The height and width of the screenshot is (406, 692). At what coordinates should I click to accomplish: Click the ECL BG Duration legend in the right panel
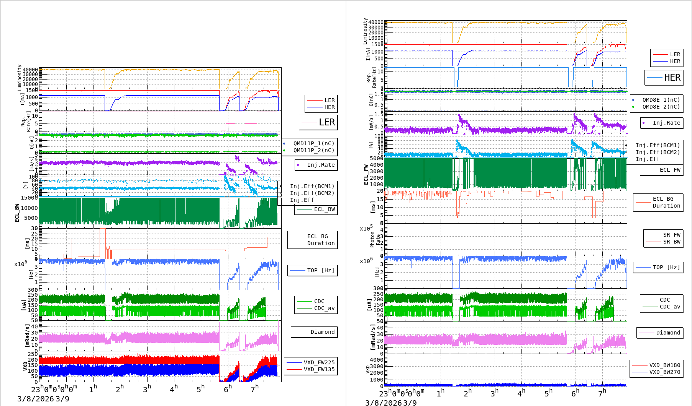666,202
